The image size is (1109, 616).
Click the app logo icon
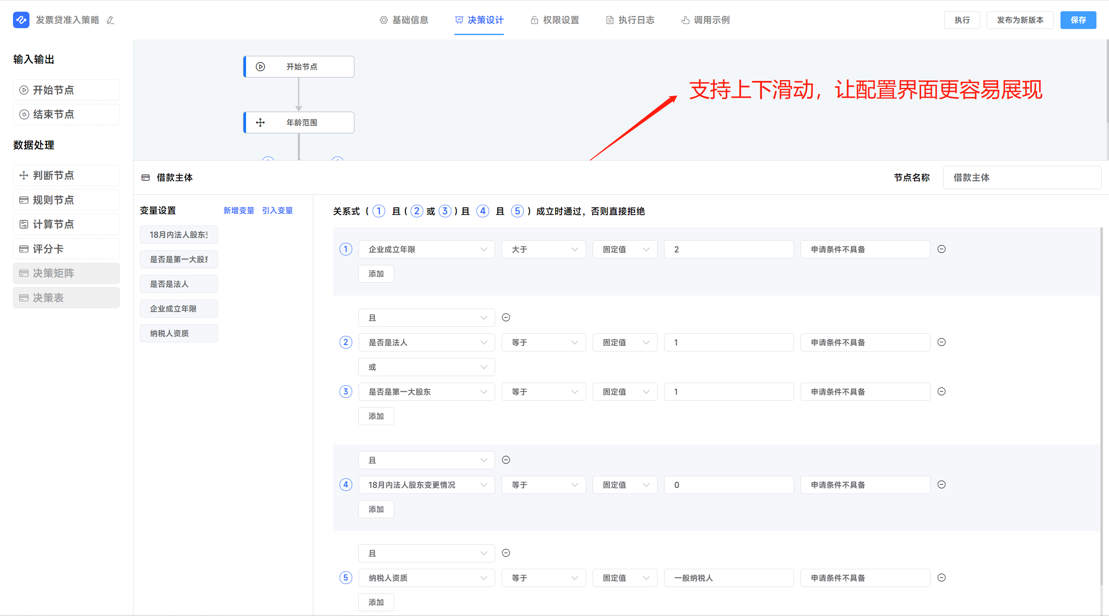[21, 20]
